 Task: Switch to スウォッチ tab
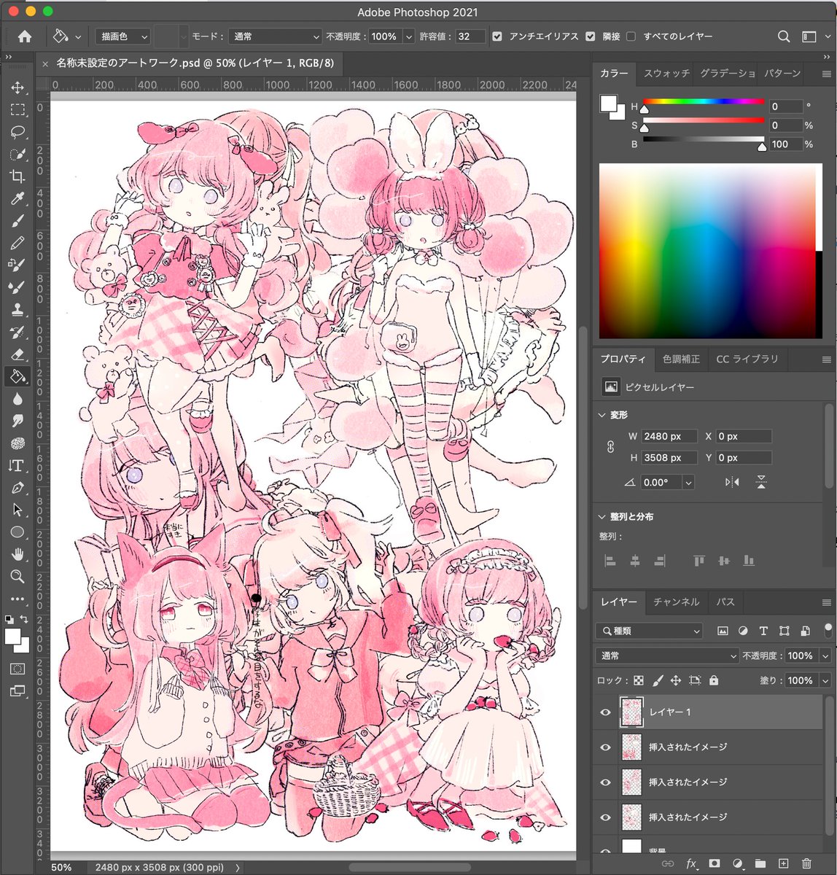[666, 74]
